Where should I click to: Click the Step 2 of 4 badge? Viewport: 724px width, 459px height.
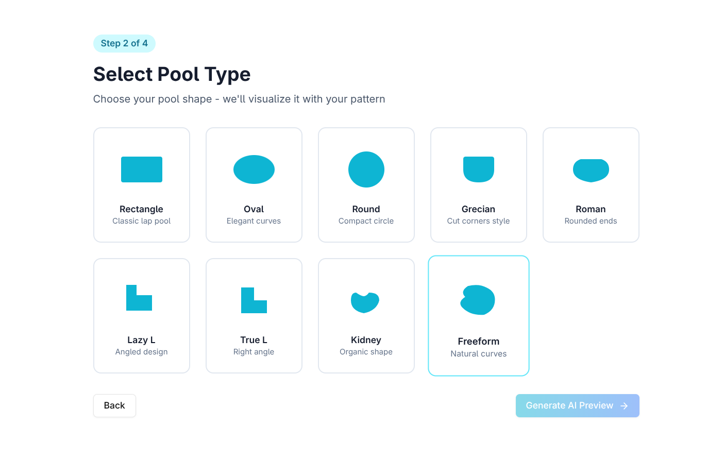point(124,43)
